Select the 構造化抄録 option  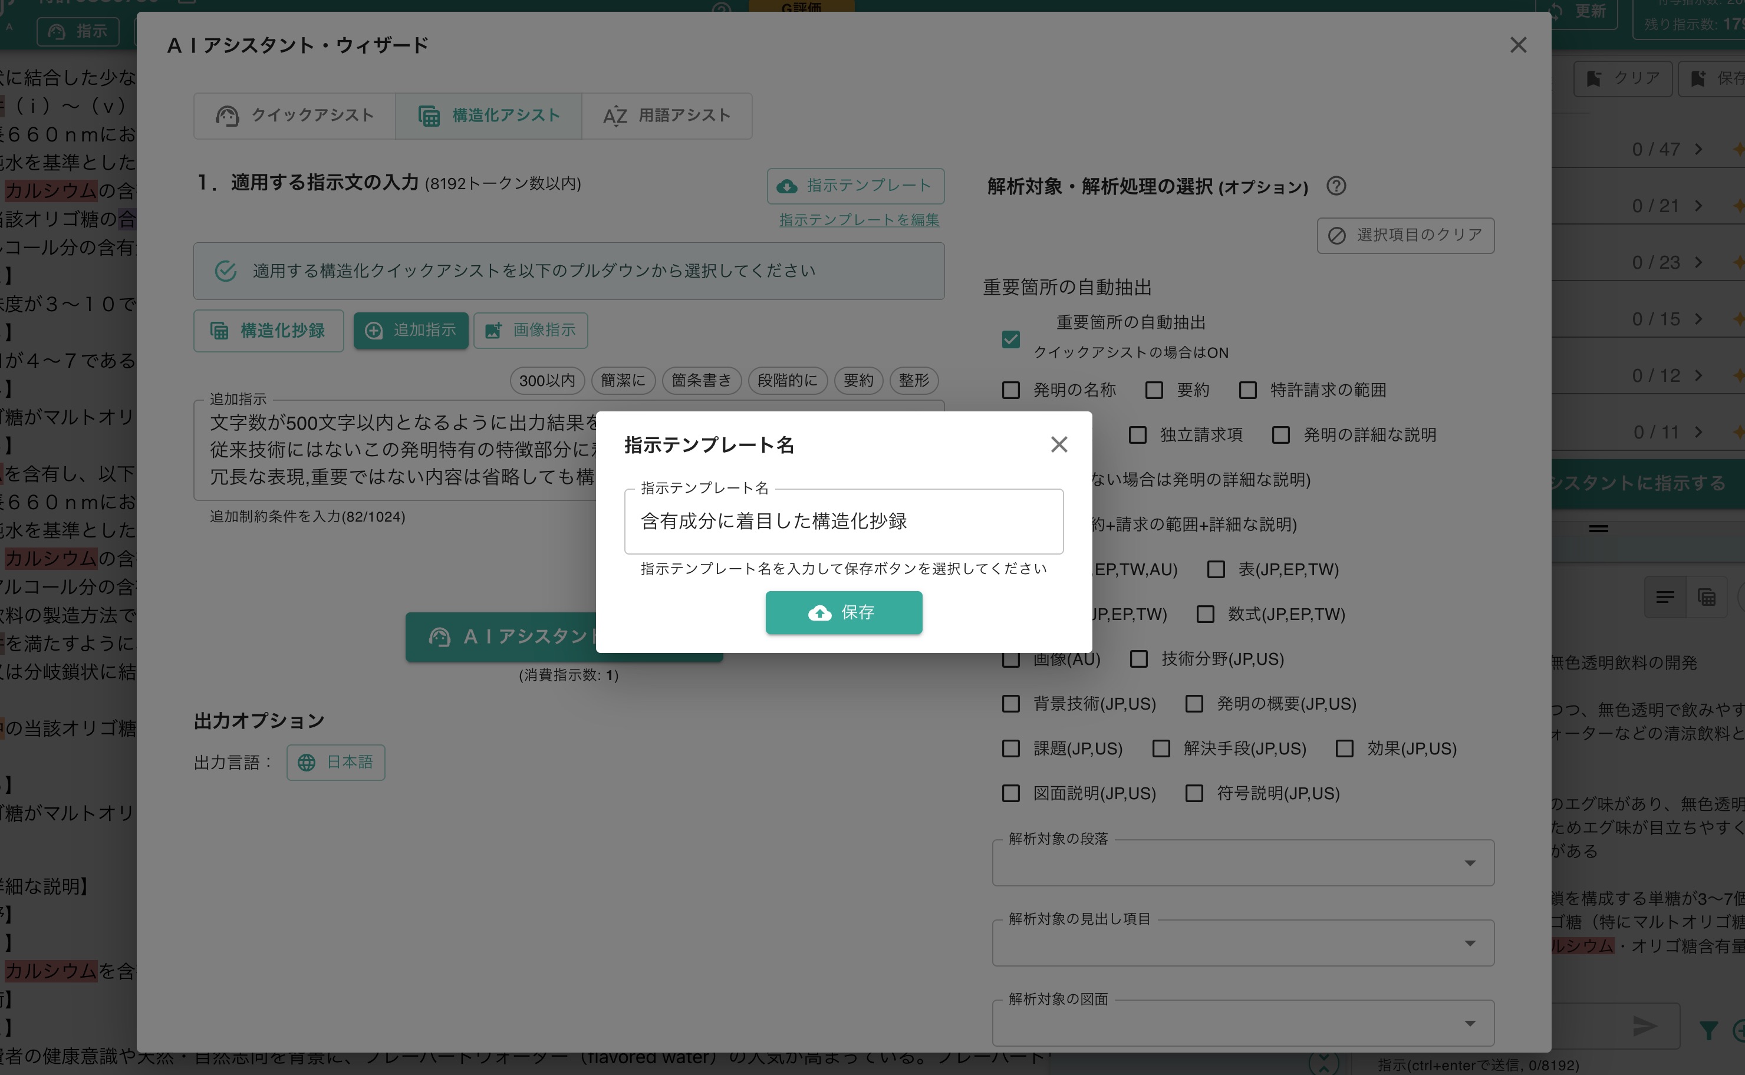[x=268, y=331]
